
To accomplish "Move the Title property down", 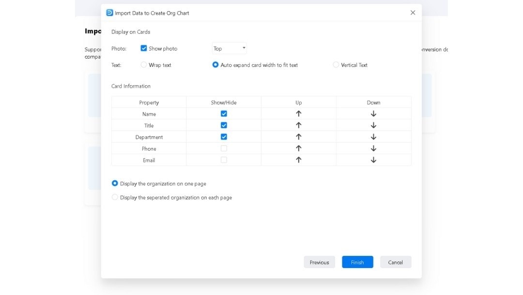I will [373, 125].
